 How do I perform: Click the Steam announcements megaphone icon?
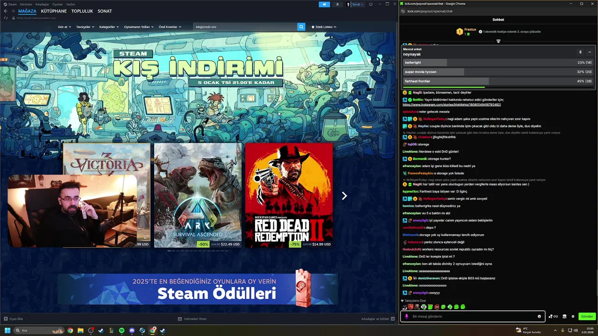[x=324, y=4]
